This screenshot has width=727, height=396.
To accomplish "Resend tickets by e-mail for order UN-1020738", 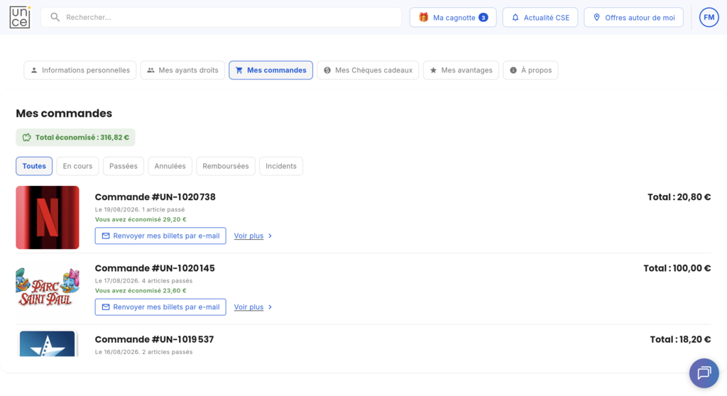I will (160, 236).
